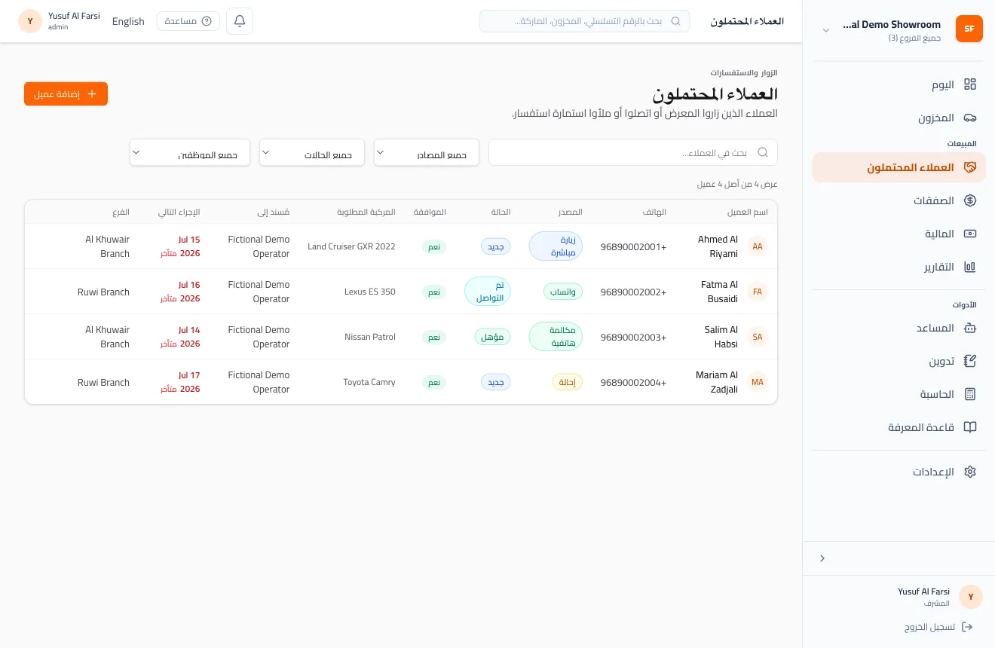Click the customer name (اسم العميل) column header
Screen dimensions: 995x648
click(x=748, y=212)
